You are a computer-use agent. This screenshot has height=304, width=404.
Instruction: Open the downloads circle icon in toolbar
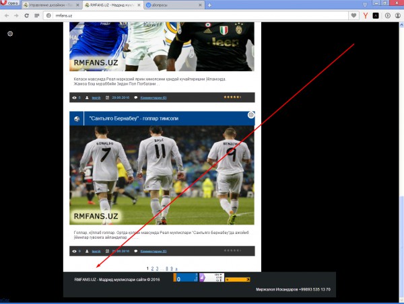click(388, 15)
